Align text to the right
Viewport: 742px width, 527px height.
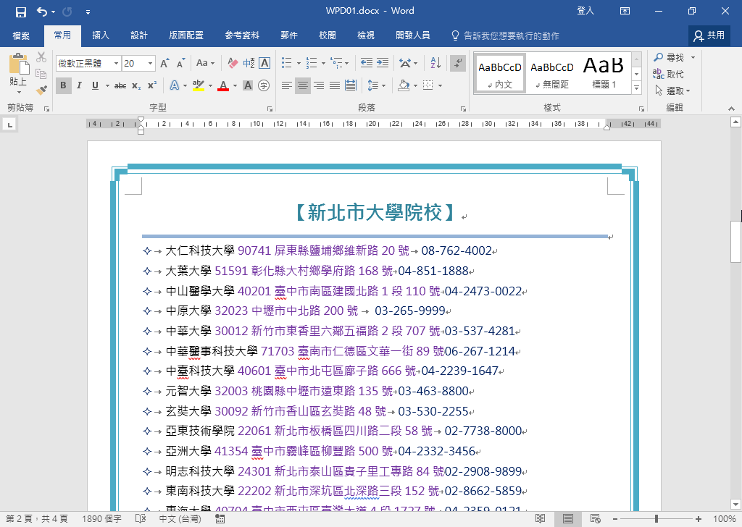point(319,85)
